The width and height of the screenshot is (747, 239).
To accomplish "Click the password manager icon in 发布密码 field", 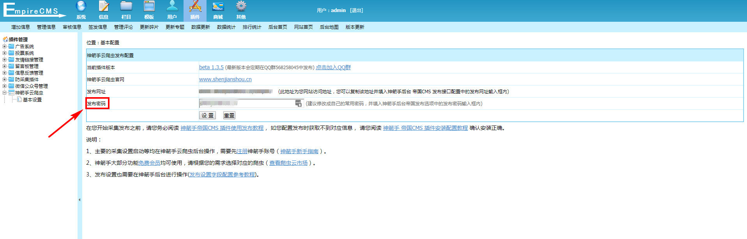I will pyautogui.click(x=298, y=103).
